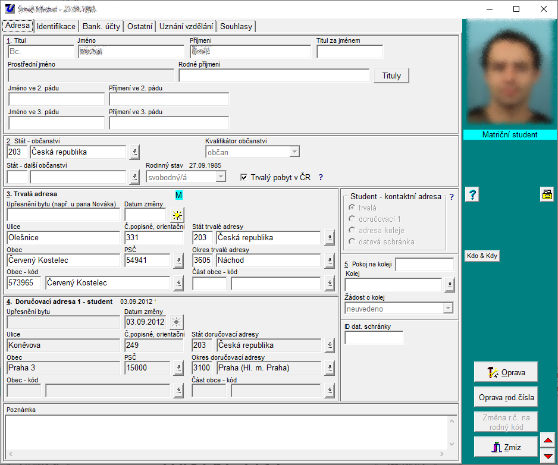This screenshot has height=465, width=558.
Task: Select the 'doručovací 1' contact address radio
Action: pos(352,219)
